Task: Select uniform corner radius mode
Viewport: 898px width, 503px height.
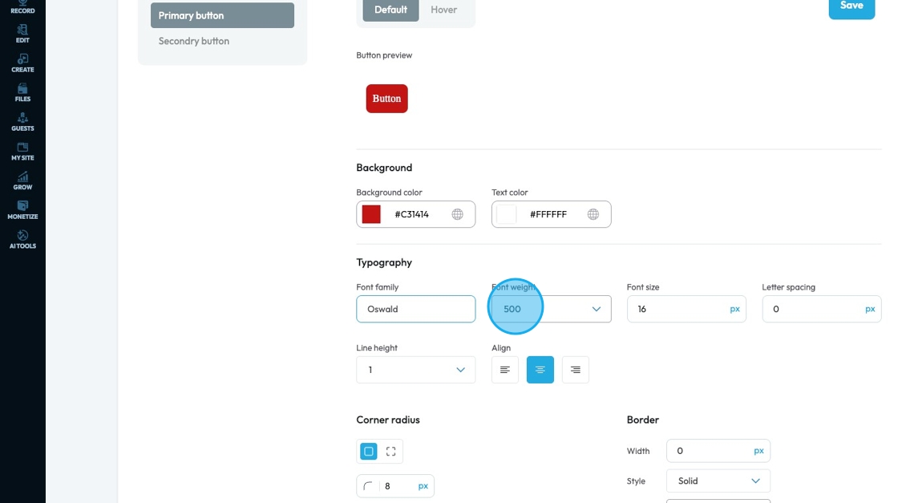Action: point(369,452)
